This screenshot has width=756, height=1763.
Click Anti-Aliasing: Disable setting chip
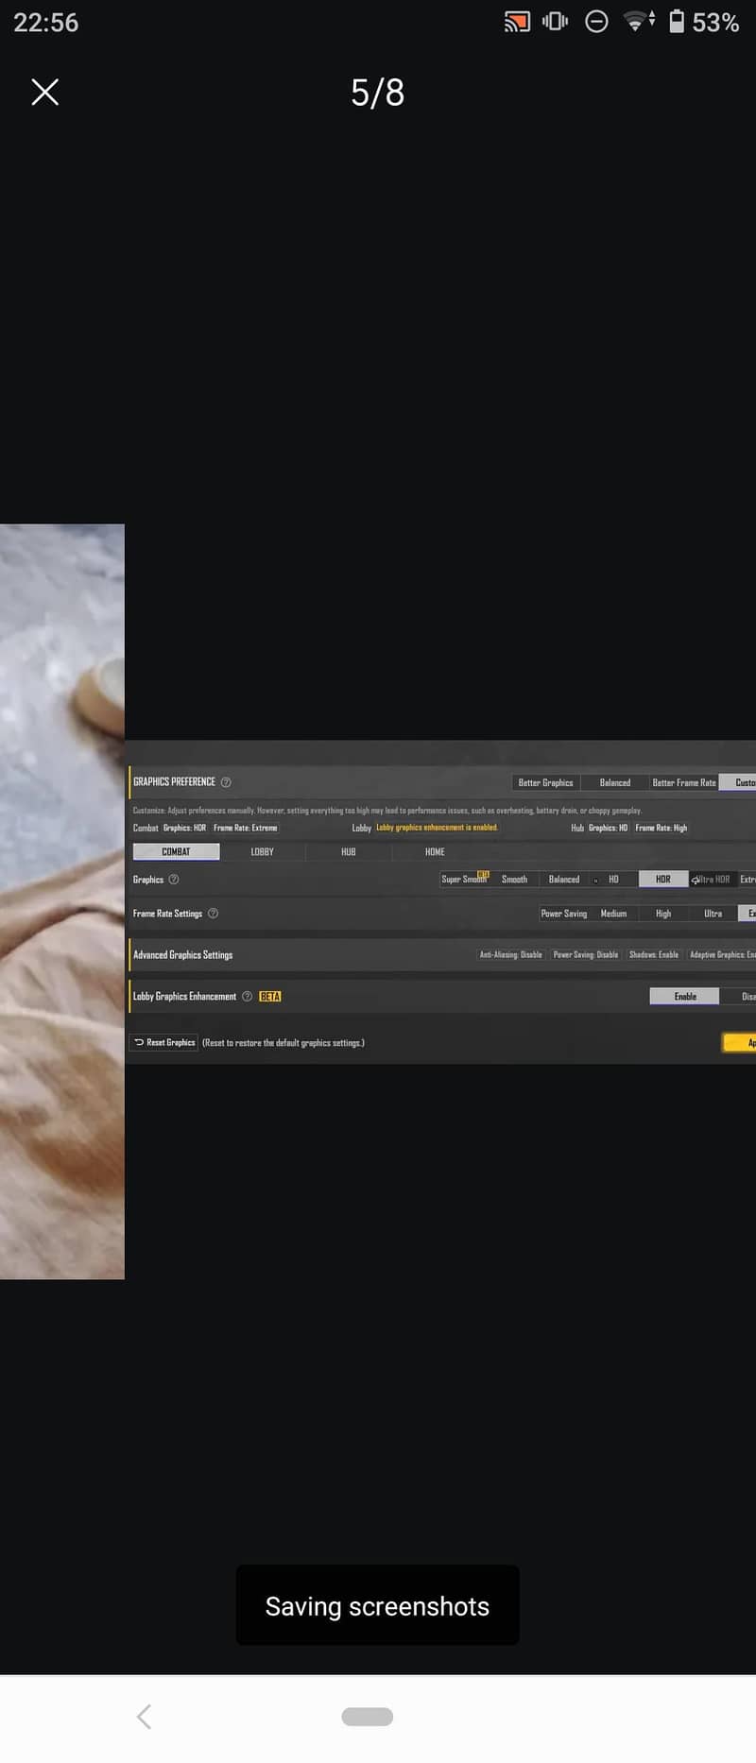point(511,955)
